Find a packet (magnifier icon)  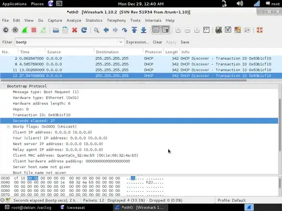[x=97, y=30]
